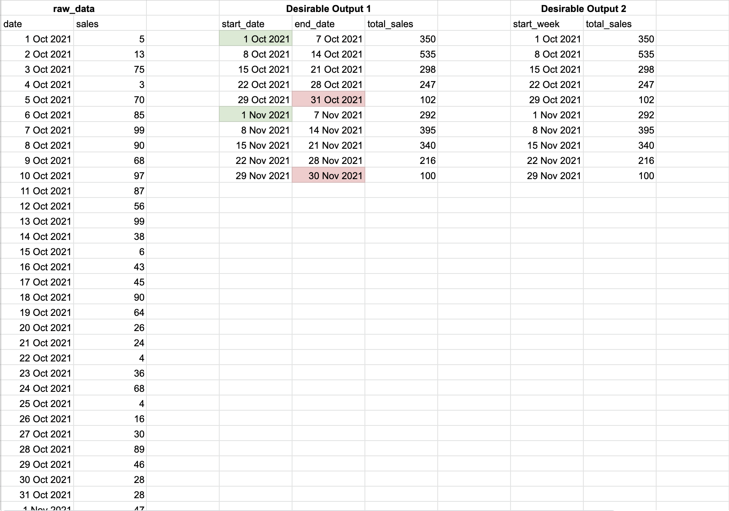Select "total_sales" header under Desirable Output 1
729x511 pixels.
coord(401,24)
